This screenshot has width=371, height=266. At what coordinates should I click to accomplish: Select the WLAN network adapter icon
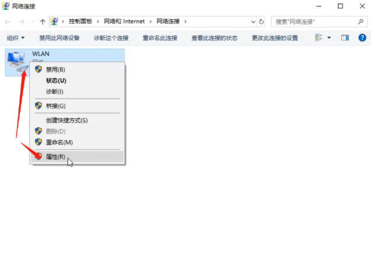[16, 61]
